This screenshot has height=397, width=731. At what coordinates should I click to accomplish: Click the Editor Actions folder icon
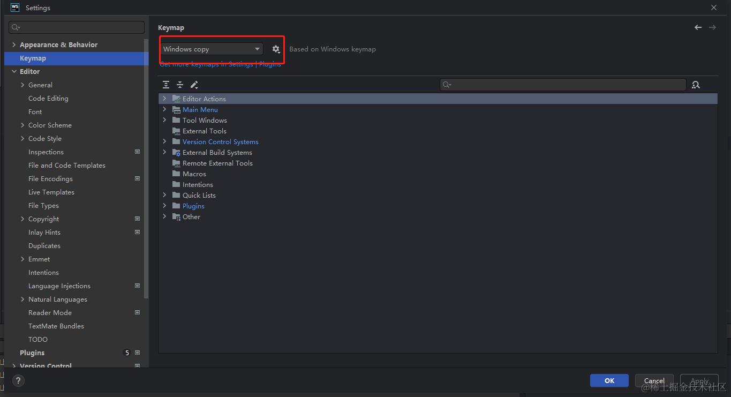click(176, 99)
